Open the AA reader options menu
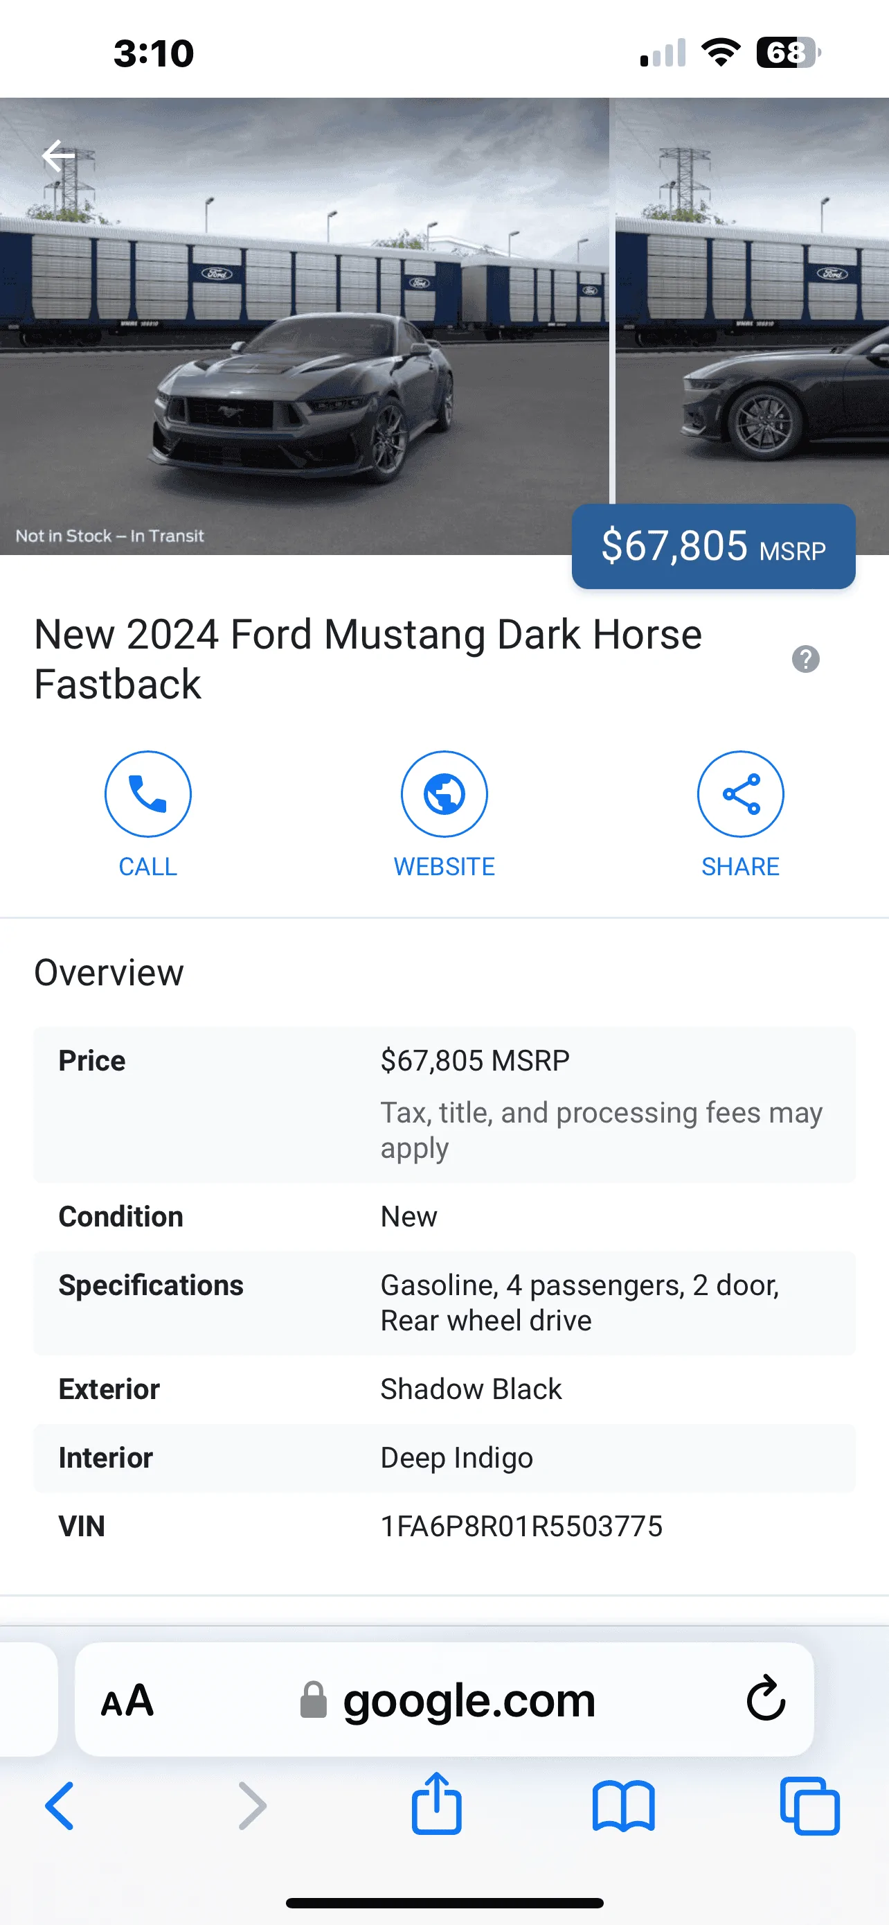The width and height of the screenshot is (889, 1925). pos(127,1700)
